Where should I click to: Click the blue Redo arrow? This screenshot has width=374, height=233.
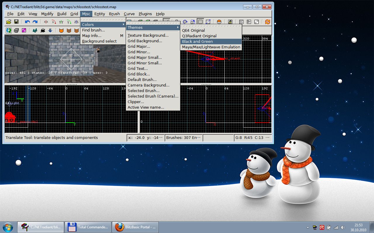35,22
